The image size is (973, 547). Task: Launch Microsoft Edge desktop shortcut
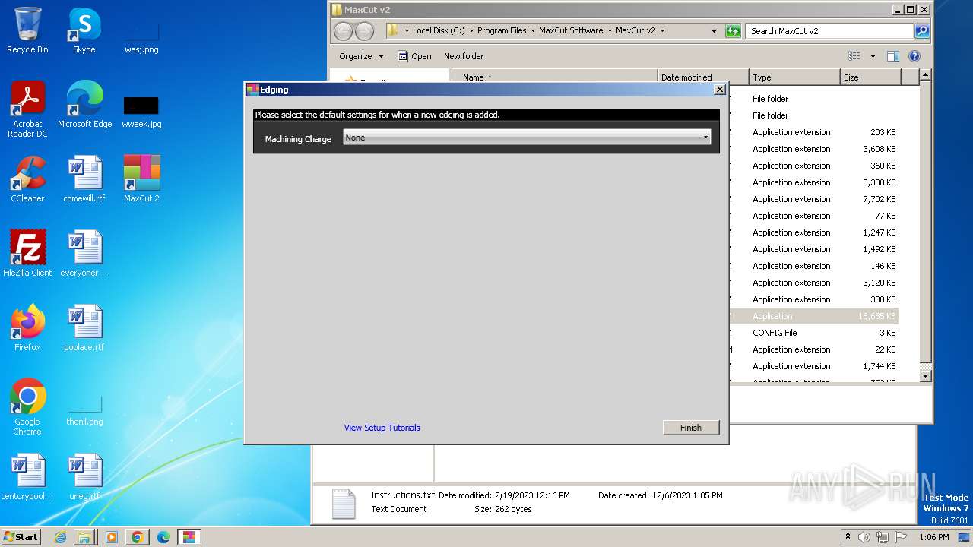pos(84,105)
